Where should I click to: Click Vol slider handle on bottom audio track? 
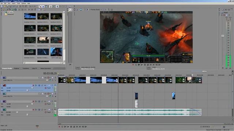click(x=17, y=112)
